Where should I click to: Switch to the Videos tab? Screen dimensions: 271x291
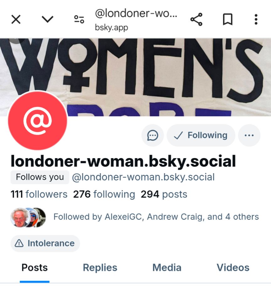coord(233,268)
